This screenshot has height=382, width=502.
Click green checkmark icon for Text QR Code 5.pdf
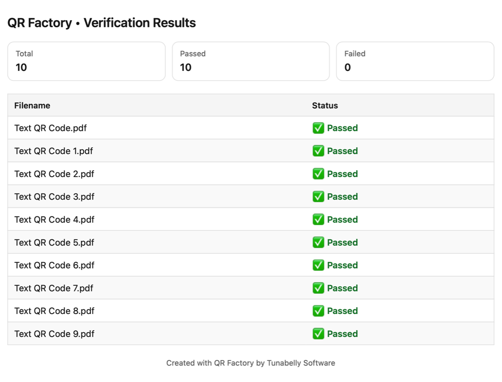click(318, 242)
